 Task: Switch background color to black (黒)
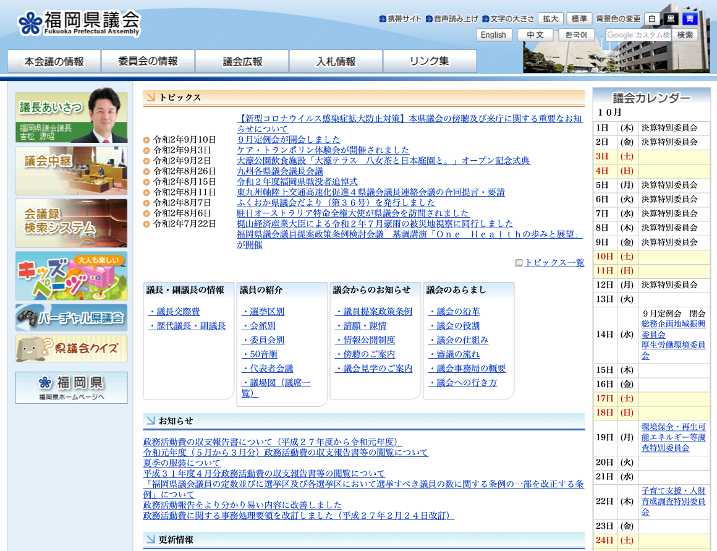pyautogui.click(x=671, y=19)
